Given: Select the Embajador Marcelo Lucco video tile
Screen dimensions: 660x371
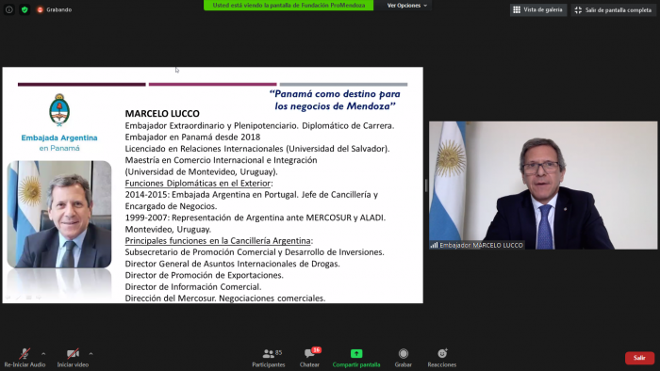Looking at the screenshot, I should pos(543,185).
